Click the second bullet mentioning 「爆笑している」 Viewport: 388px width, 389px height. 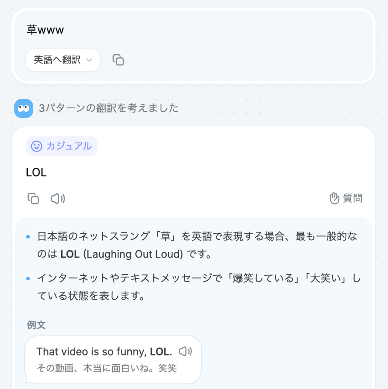click(x=197, y=279)
